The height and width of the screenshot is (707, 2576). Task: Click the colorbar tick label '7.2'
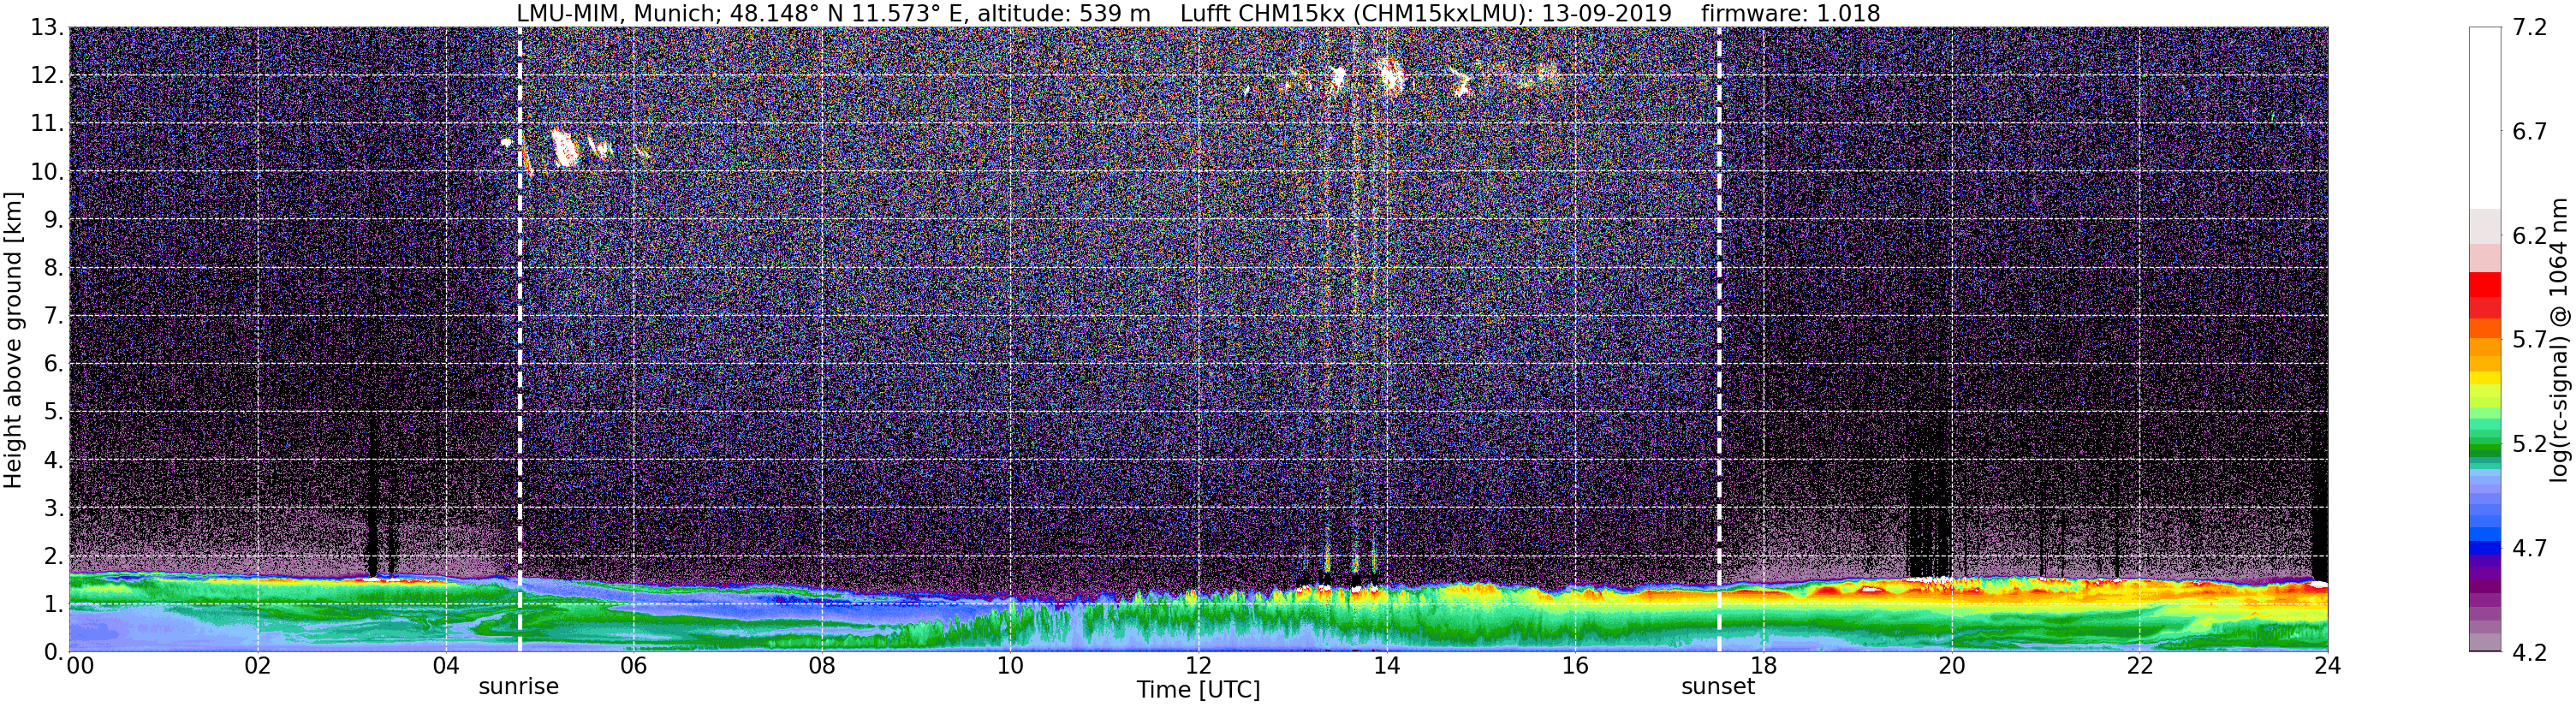[x=2530, y=28]
